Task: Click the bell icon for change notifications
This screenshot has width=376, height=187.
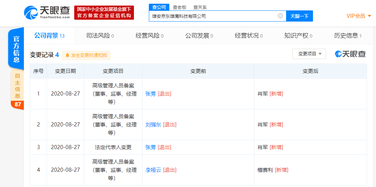Action: [x=68, y=55]
